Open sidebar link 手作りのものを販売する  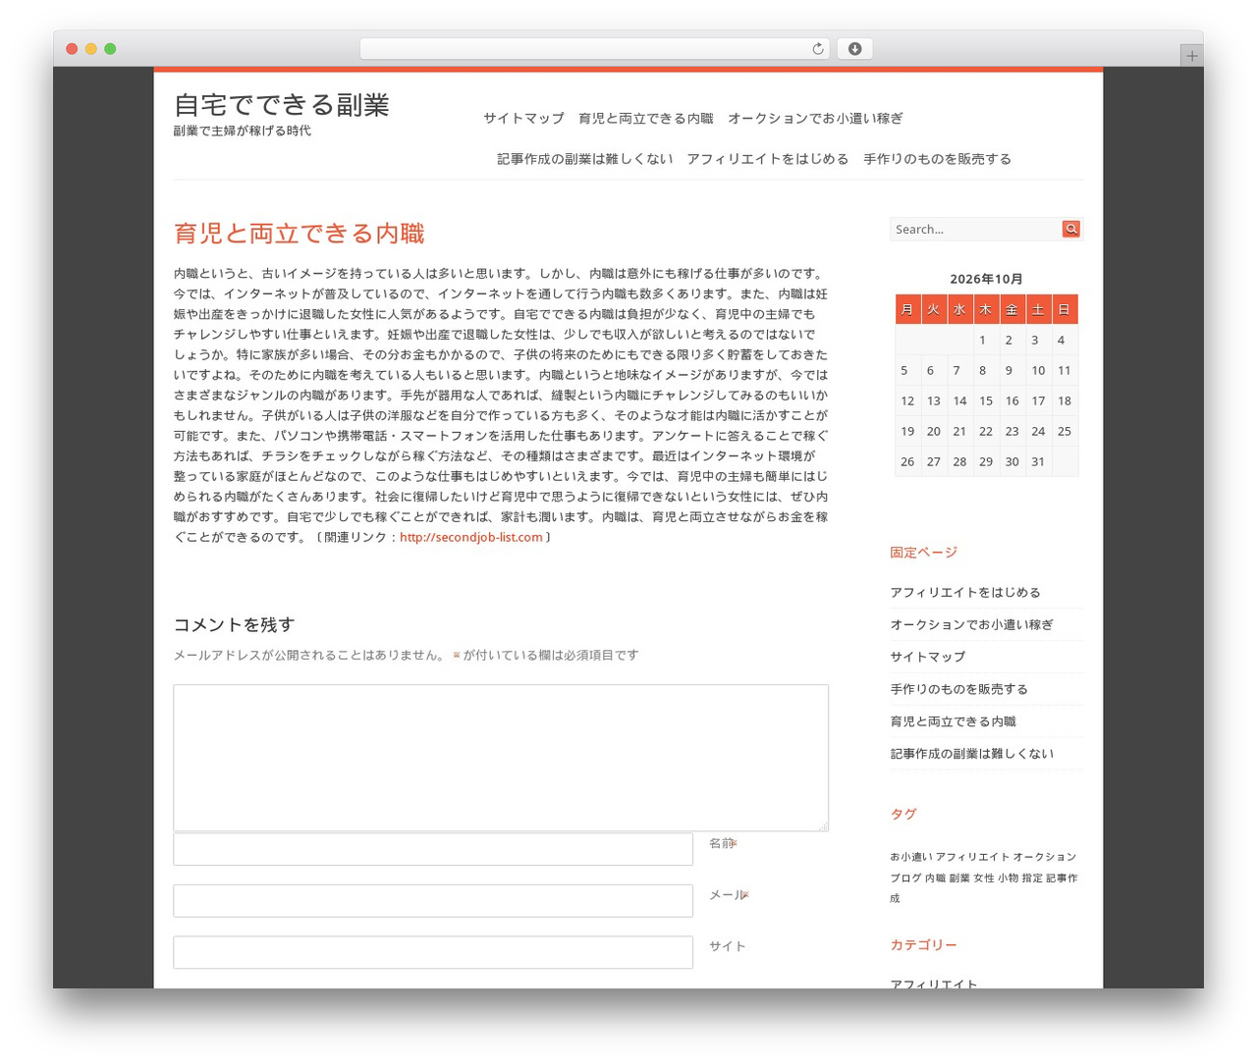pos(959,690)
